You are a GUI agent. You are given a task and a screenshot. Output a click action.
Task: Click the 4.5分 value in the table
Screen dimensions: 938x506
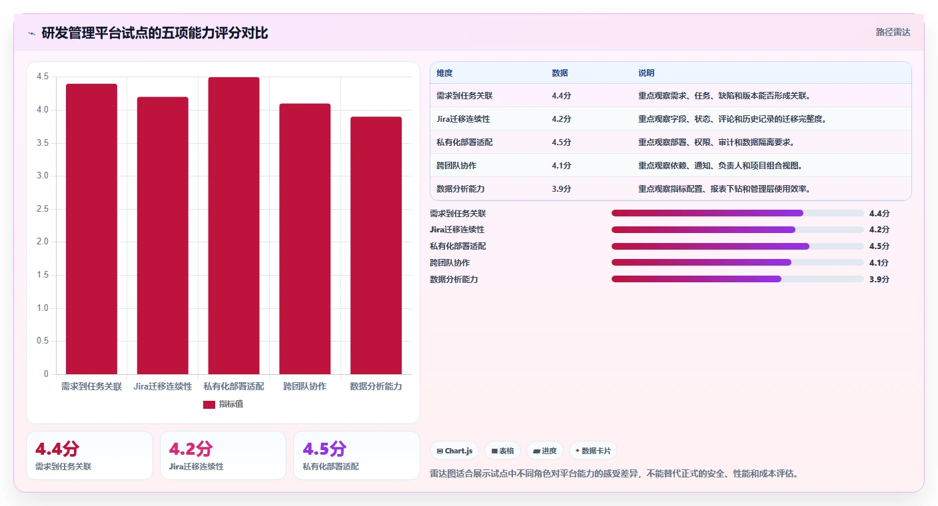coord(562,142)
